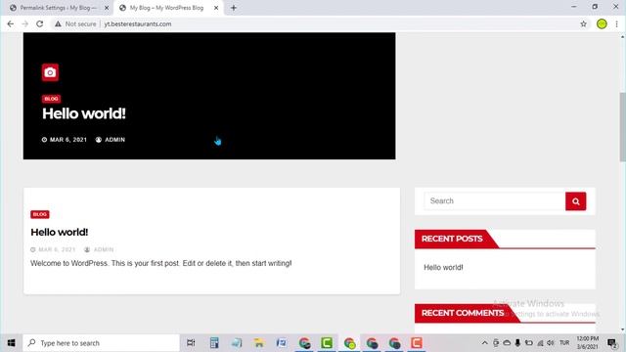The height and width of the screenshot is (352, 626).
Task: Click the RECENT COMMENTS widget heading
Action: coord(463,313)
